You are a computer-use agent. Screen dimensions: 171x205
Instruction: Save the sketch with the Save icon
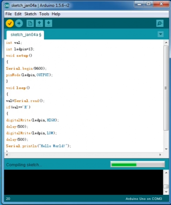point(49,23)
